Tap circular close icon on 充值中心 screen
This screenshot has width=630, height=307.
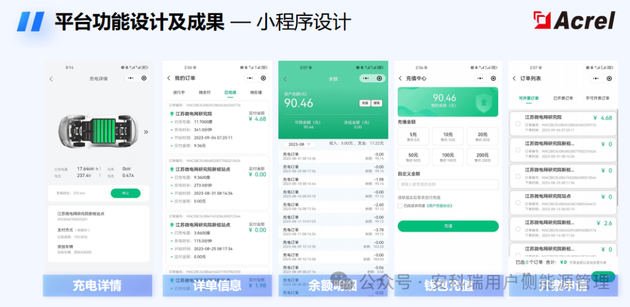coord(494,78)
